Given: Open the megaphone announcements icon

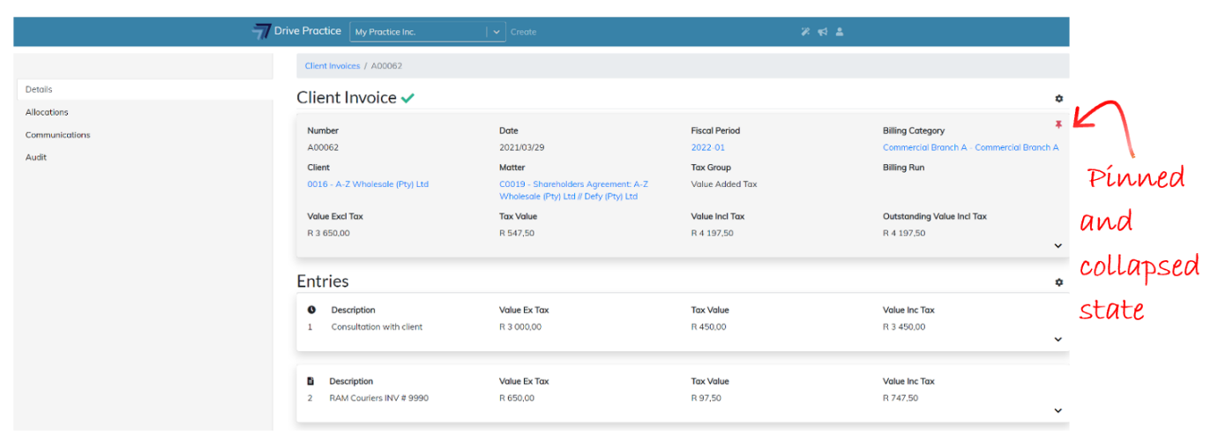Looking at the screenshot, I should (822, 32).
